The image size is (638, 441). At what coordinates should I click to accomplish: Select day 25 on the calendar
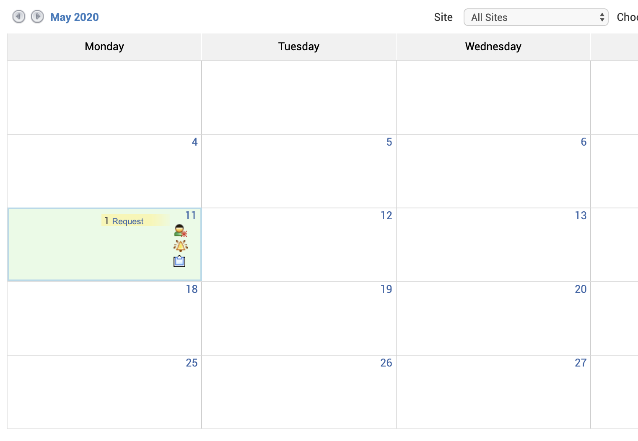click(x=192, y=363)
